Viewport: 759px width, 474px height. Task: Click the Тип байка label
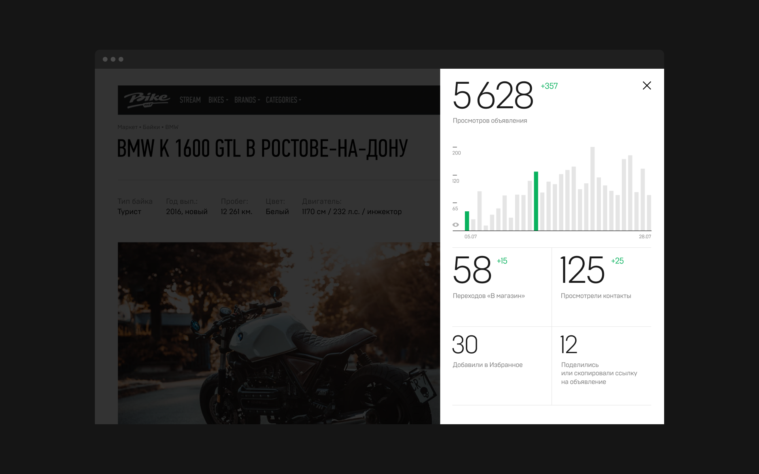(135, 201)
